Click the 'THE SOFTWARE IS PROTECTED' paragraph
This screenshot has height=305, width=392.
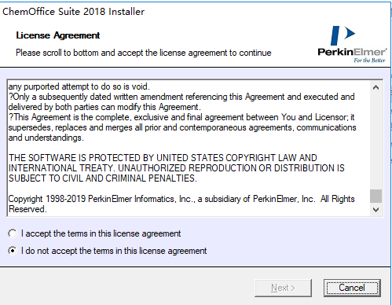pyautogui.click(x=177, y=168)
